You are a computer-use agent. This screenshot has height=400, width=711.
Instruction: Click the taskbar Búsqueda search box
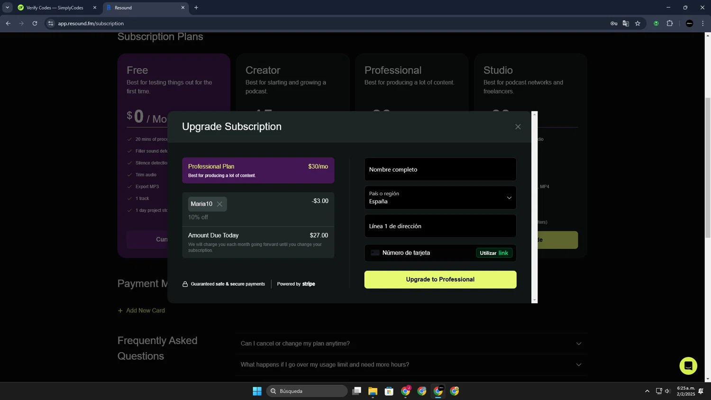(x=307, y=391)
